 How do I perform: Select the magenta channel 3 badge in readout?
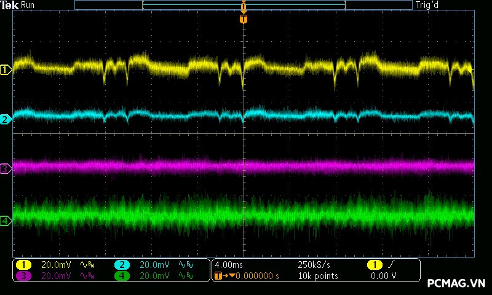click(23, 276)
